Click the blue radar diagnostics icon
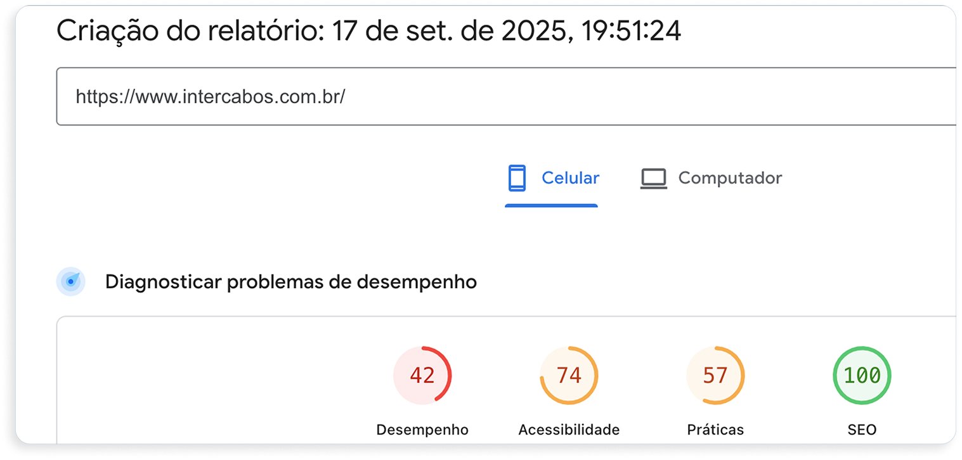 pyautogui.click(x=70, y=281)
